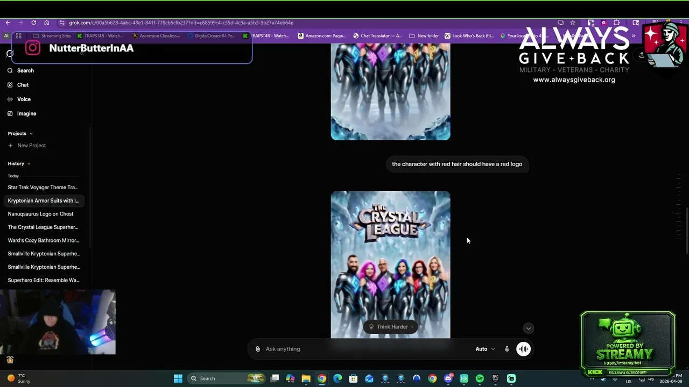The image size is (689, 387).
Task: Click the Ask anything input field
Action: point(366,349)
